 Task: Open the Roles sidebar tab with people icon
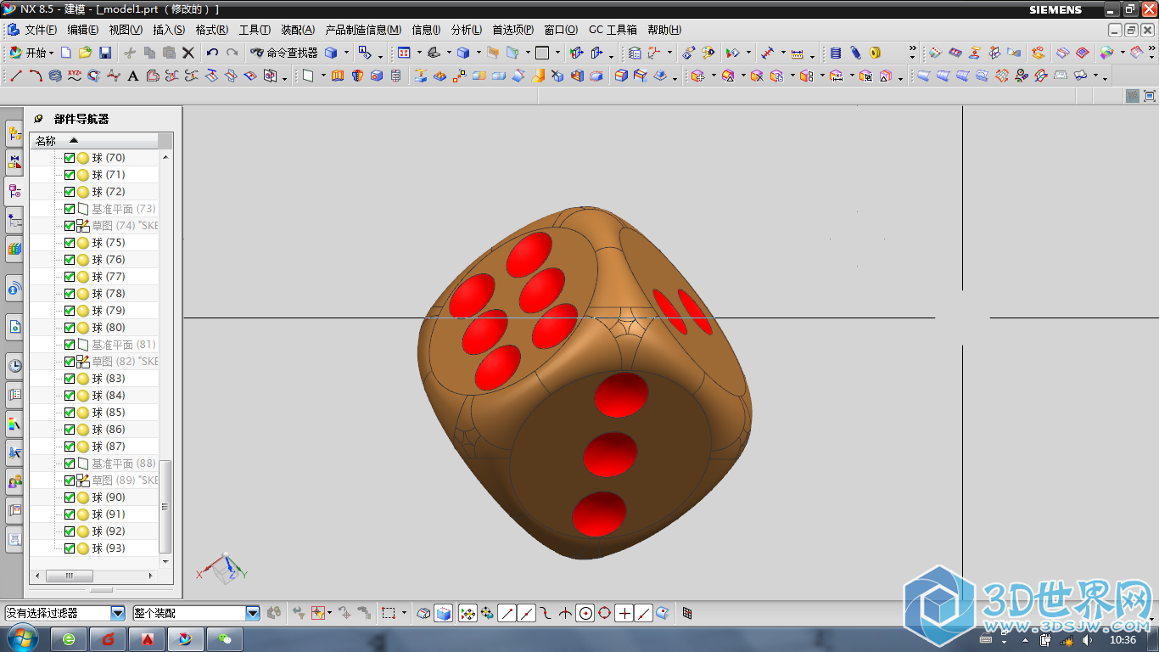(14, 481)
